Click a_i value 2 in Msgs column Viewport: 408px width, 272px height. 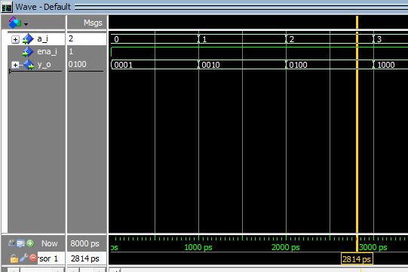(x=71, y=38)
